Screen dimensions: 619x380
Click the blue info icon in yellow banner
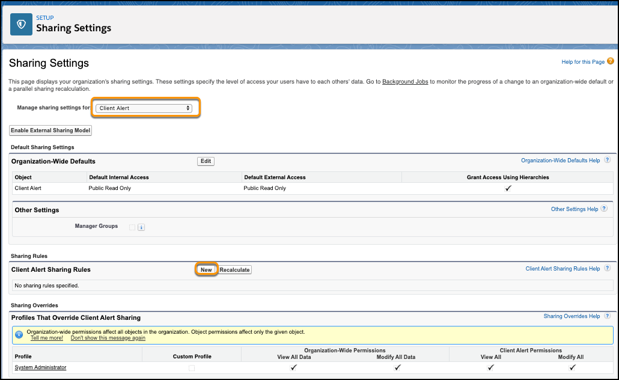[x=19, y=334]
